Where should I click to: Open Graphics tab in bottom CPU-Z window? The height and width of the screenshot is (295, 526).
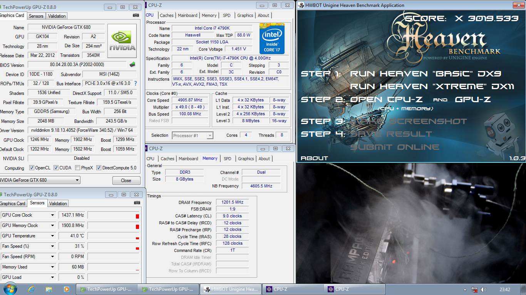point(246,159)
